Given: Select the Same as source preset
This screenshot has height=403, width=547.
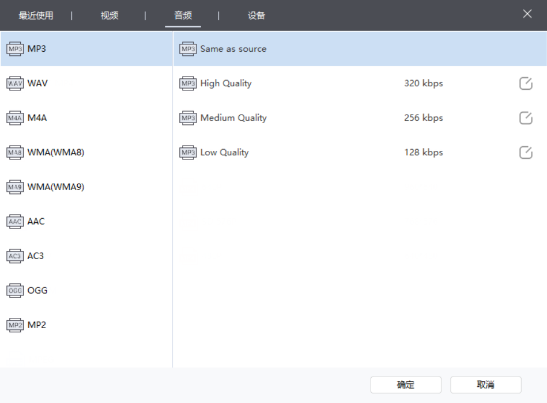Looking at the screenshot, I should coord(233,49).
